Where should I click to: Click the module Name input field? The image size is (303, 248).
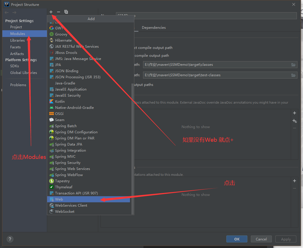pos(206,16)
